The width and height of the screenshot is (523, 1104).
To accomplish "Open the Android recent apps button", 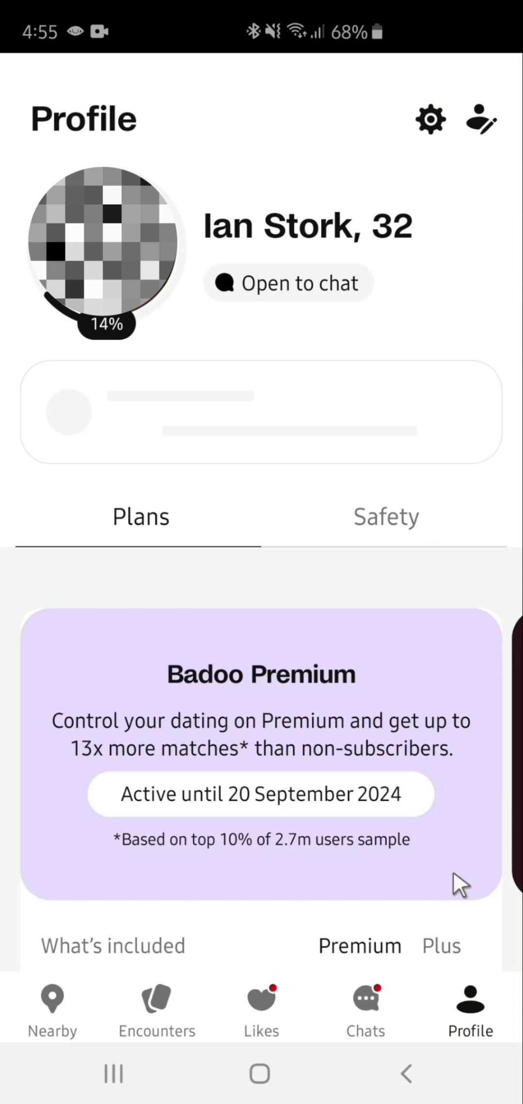I will tap(114, 1073).
